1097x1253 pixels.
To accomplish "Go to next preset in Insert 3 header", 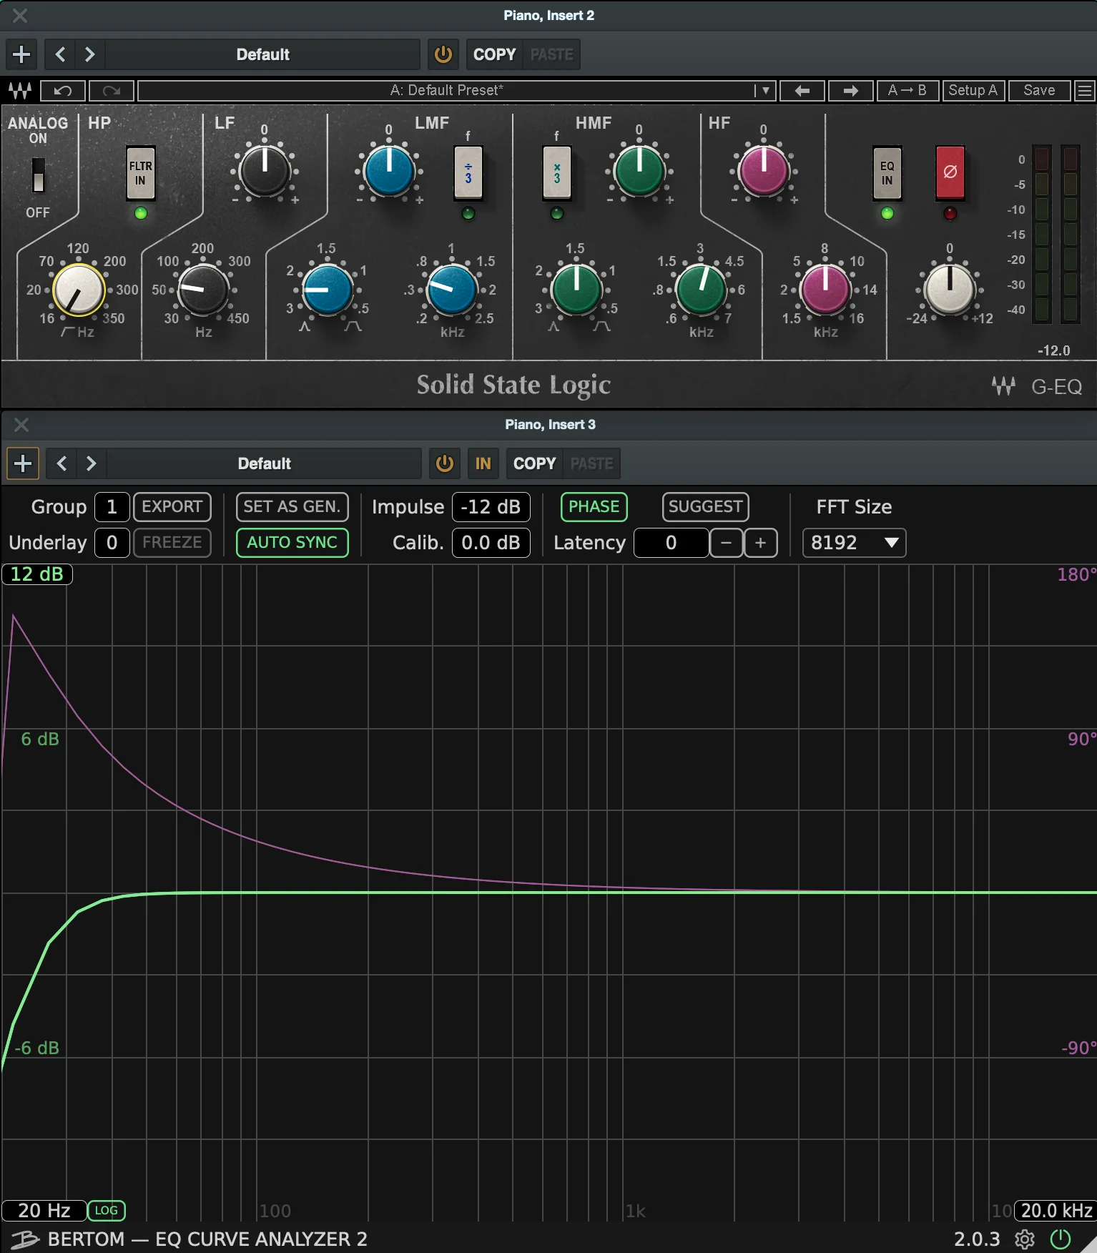I will [x=91, y=463].
